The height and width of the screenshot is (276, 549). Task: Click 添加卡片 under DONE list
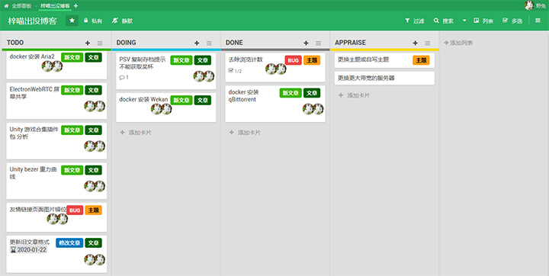point(245,133)
